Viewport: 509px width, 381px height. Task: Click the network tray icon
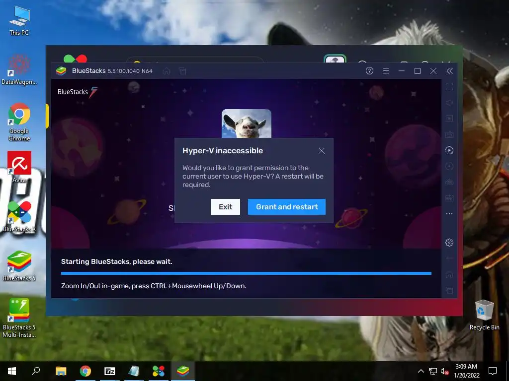coord(433,371)
